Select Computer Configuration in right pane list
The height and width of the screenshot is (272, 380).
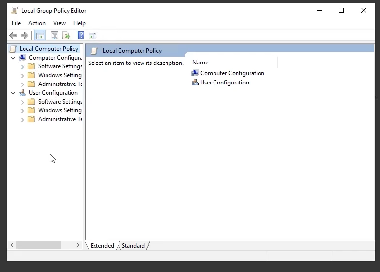tap(232, 73)
